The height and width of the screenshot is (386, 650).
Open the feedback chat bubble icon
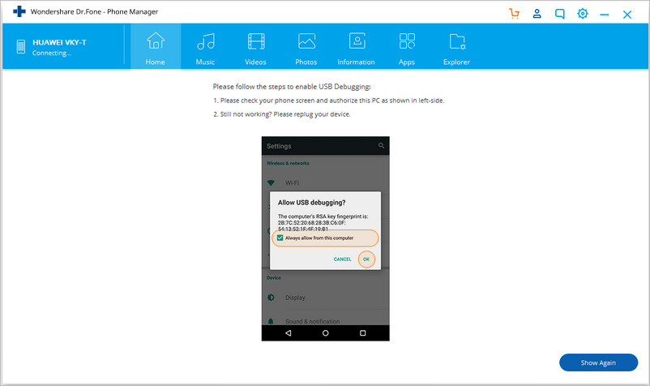click(559, 14)
